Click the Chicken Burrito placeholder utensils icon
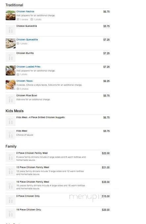The image size is (146, 224). (x=11, y=57)
